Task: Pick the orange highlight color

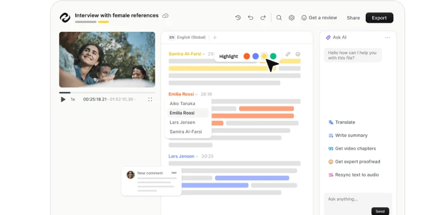Action: pos(247,56)
